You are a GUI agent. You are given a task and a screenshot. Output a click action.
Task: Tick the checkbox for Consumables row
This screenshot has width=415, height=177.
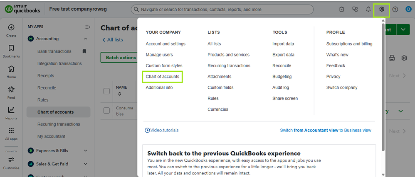point(106,111)
